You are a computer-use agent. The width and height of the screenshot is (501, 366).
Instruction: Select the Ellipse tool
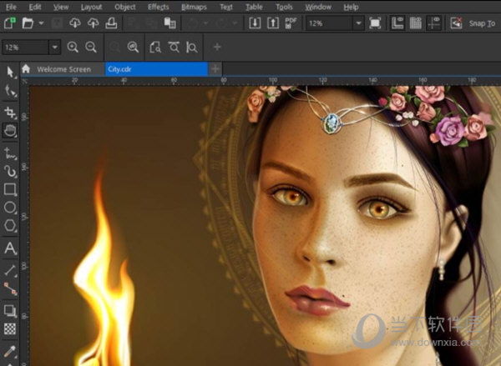(10, 208)
